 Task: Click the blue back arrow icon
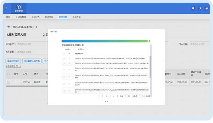(9, 27)
